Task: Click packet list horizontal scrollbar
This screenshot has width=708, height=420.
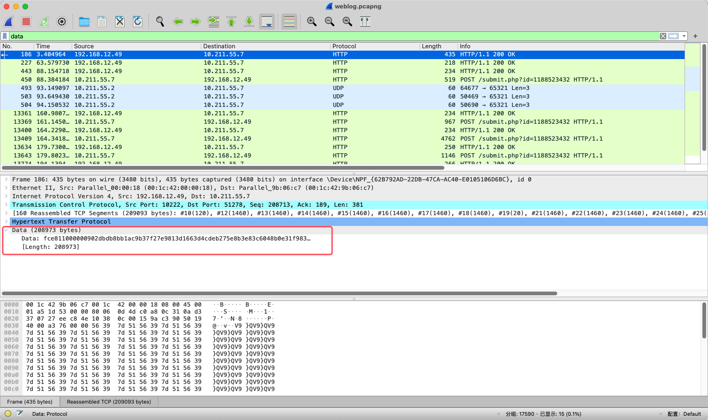Action: pos(223,167)
